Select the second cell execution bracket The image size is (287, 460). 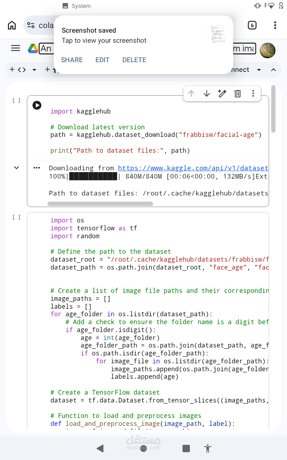click(17, 217)
